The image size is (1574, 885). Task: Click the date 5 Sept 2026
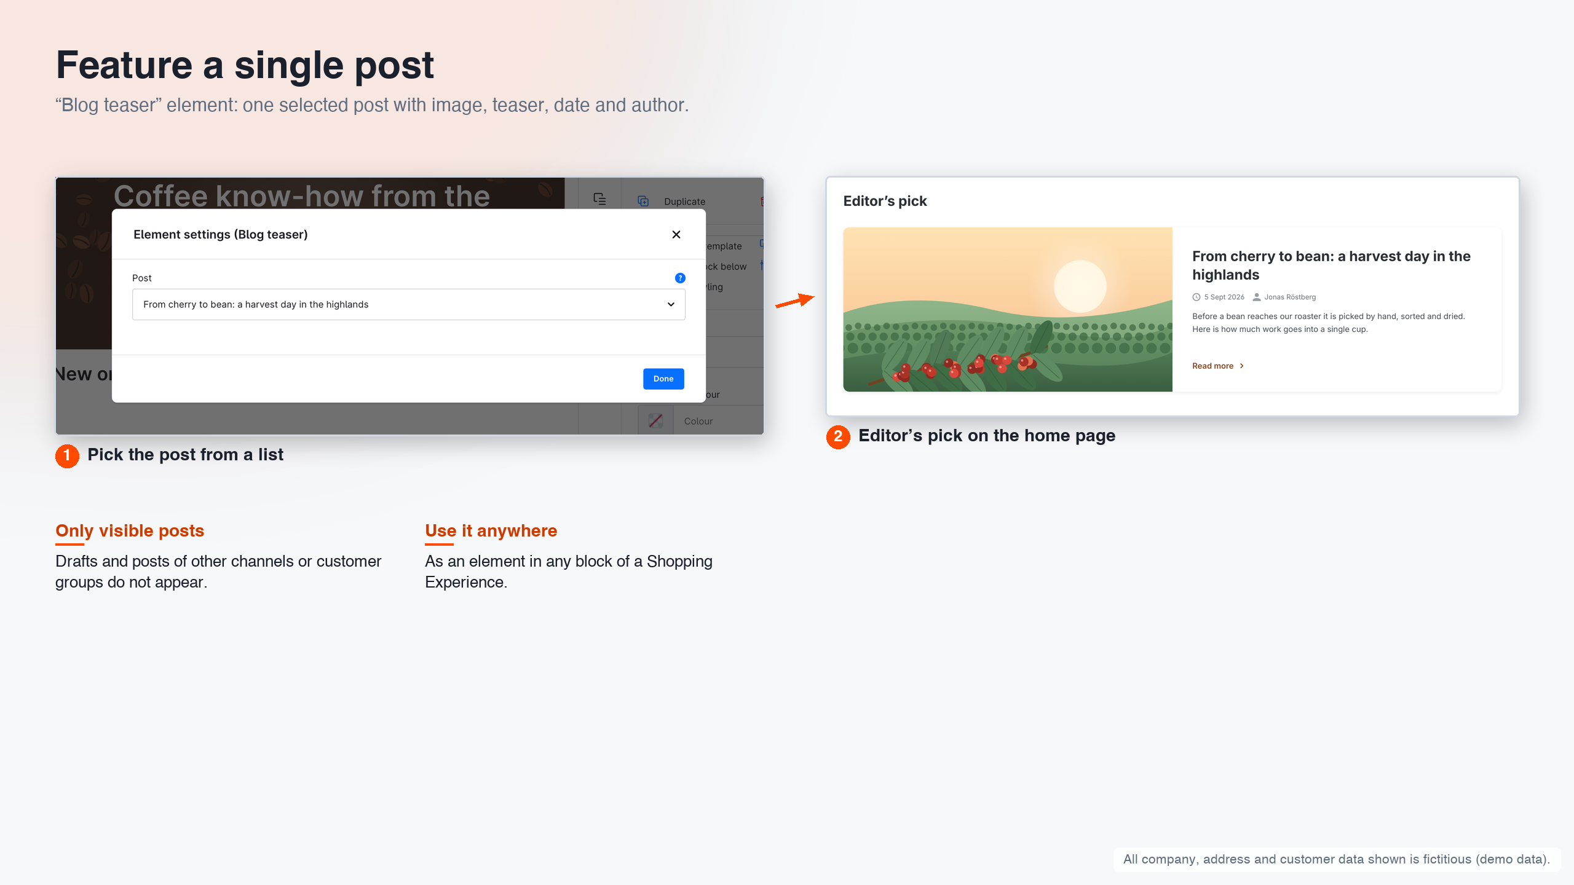(x=1224, y=297)
